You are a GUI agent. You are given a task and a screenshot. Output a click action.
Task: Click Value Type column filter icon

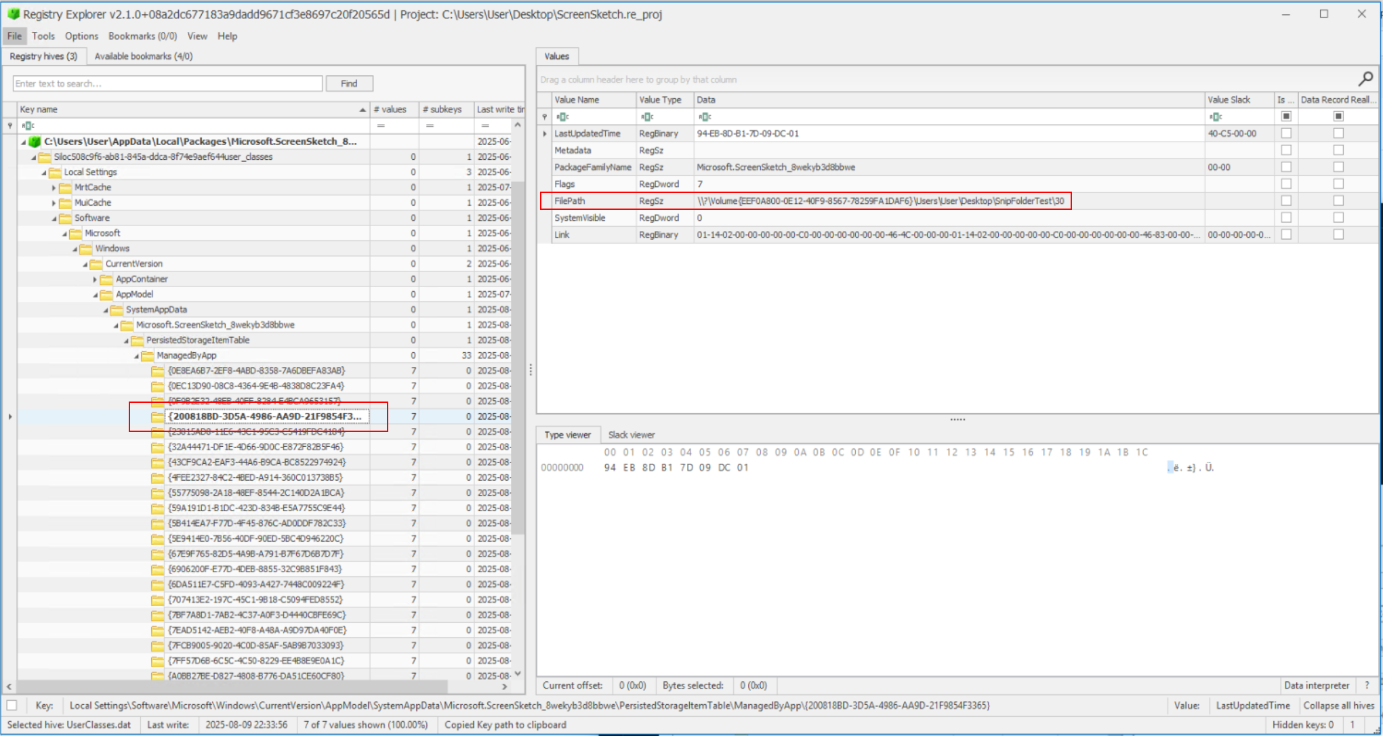click(647, 117)
